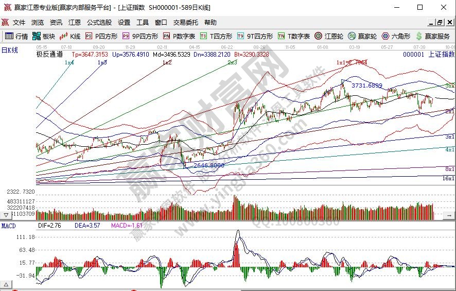Expand the 江恩 menu in menu bar
The image size is (456, 291).
[75, 23]
